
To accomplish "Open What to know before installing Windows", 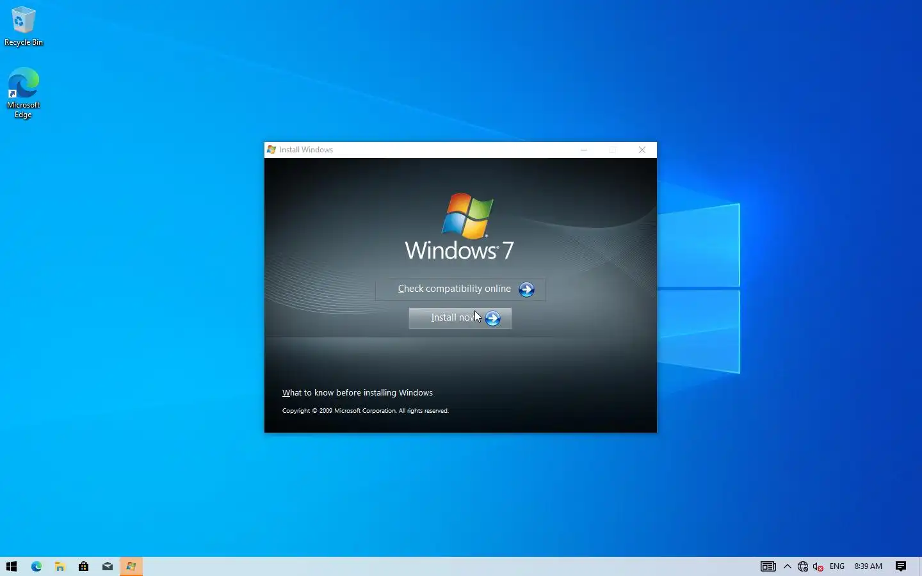I will pos(357,393).
